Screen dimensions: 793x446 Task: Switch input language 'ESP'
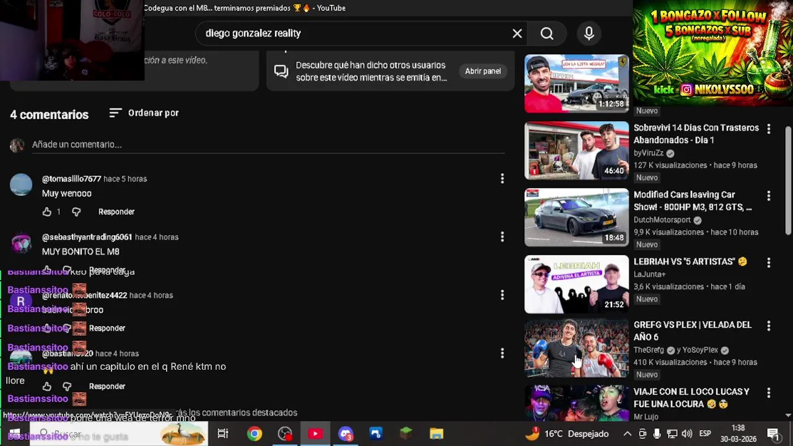tap(705, 434)
